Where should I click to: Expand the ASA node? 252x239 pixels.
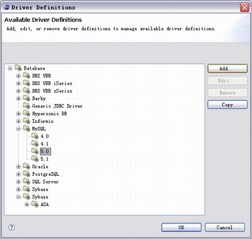click(27, 204)
